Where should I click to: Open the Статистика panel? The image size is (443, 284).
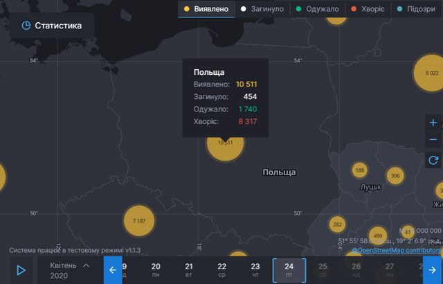pyautogui.click(x=52, y=26)
